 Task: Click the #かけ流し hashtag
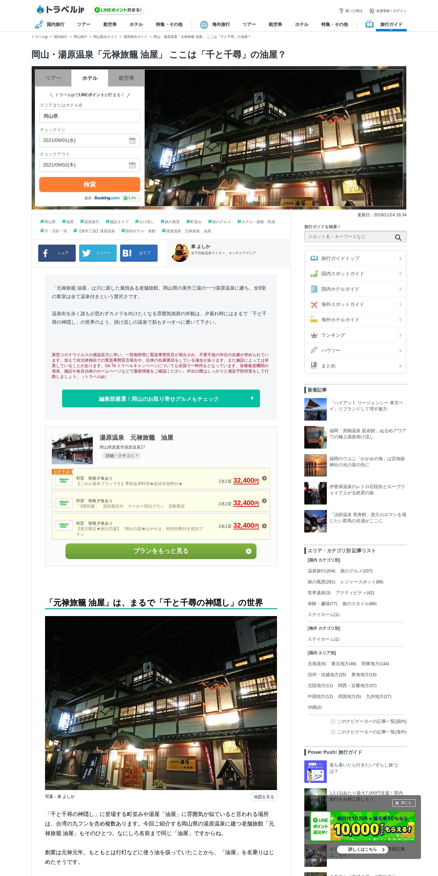point(144,222)
